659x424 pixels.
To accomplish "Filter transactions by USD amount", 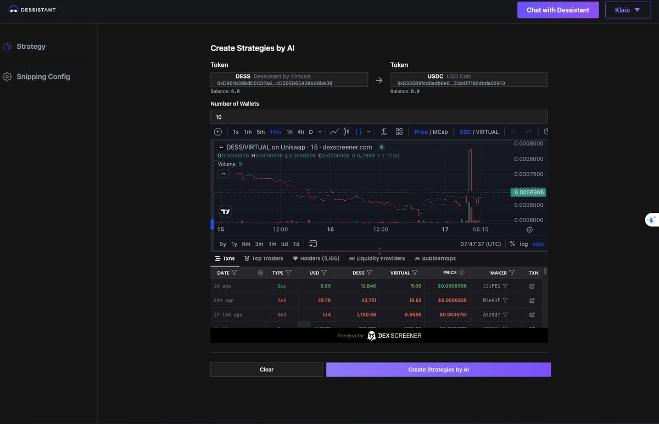I will [324, 273].
